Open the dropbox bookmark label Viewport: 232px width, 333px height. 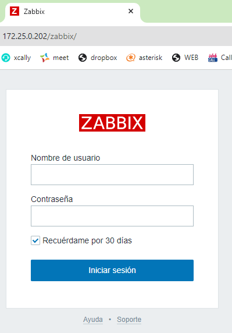click(104, 58)
